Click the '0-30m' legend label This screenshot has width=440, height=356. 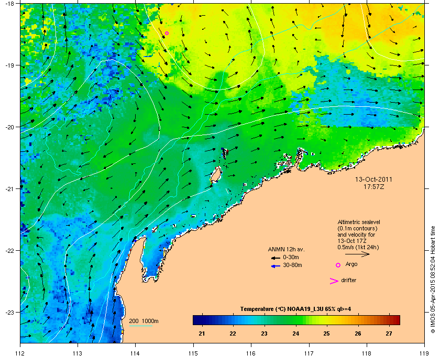point(291,257)
